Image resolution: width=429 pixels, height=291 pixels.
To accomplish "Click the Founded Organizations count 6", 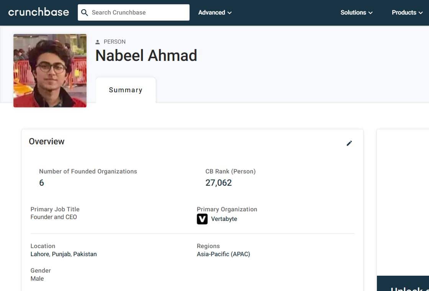I will point(42,183).
